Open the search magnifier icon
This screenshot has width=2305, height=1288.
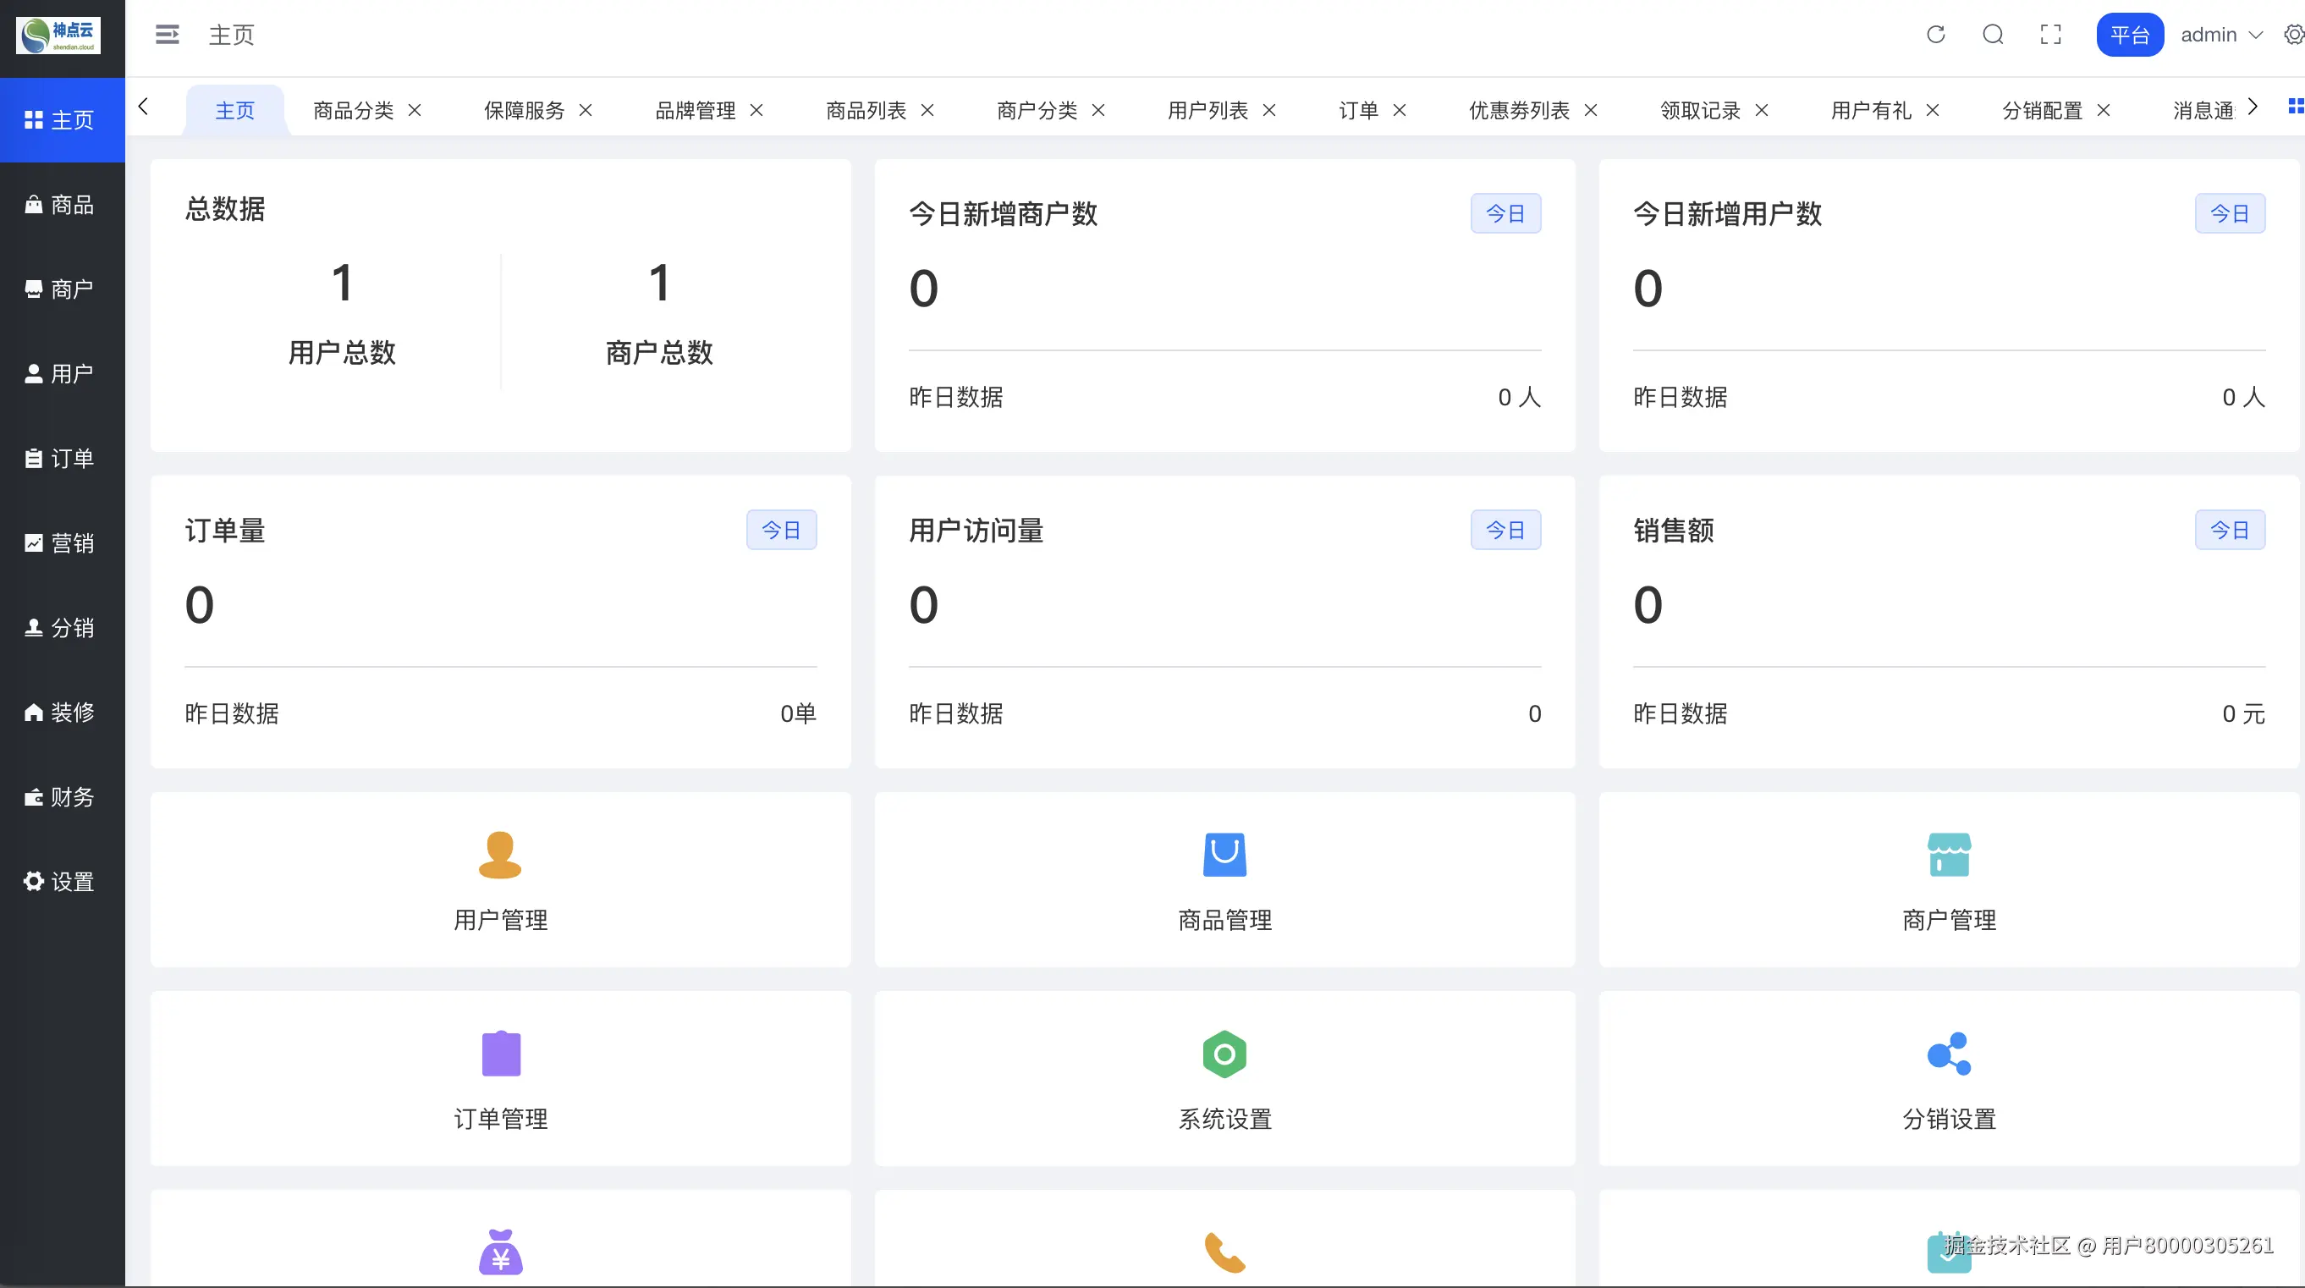(1993, 35)
